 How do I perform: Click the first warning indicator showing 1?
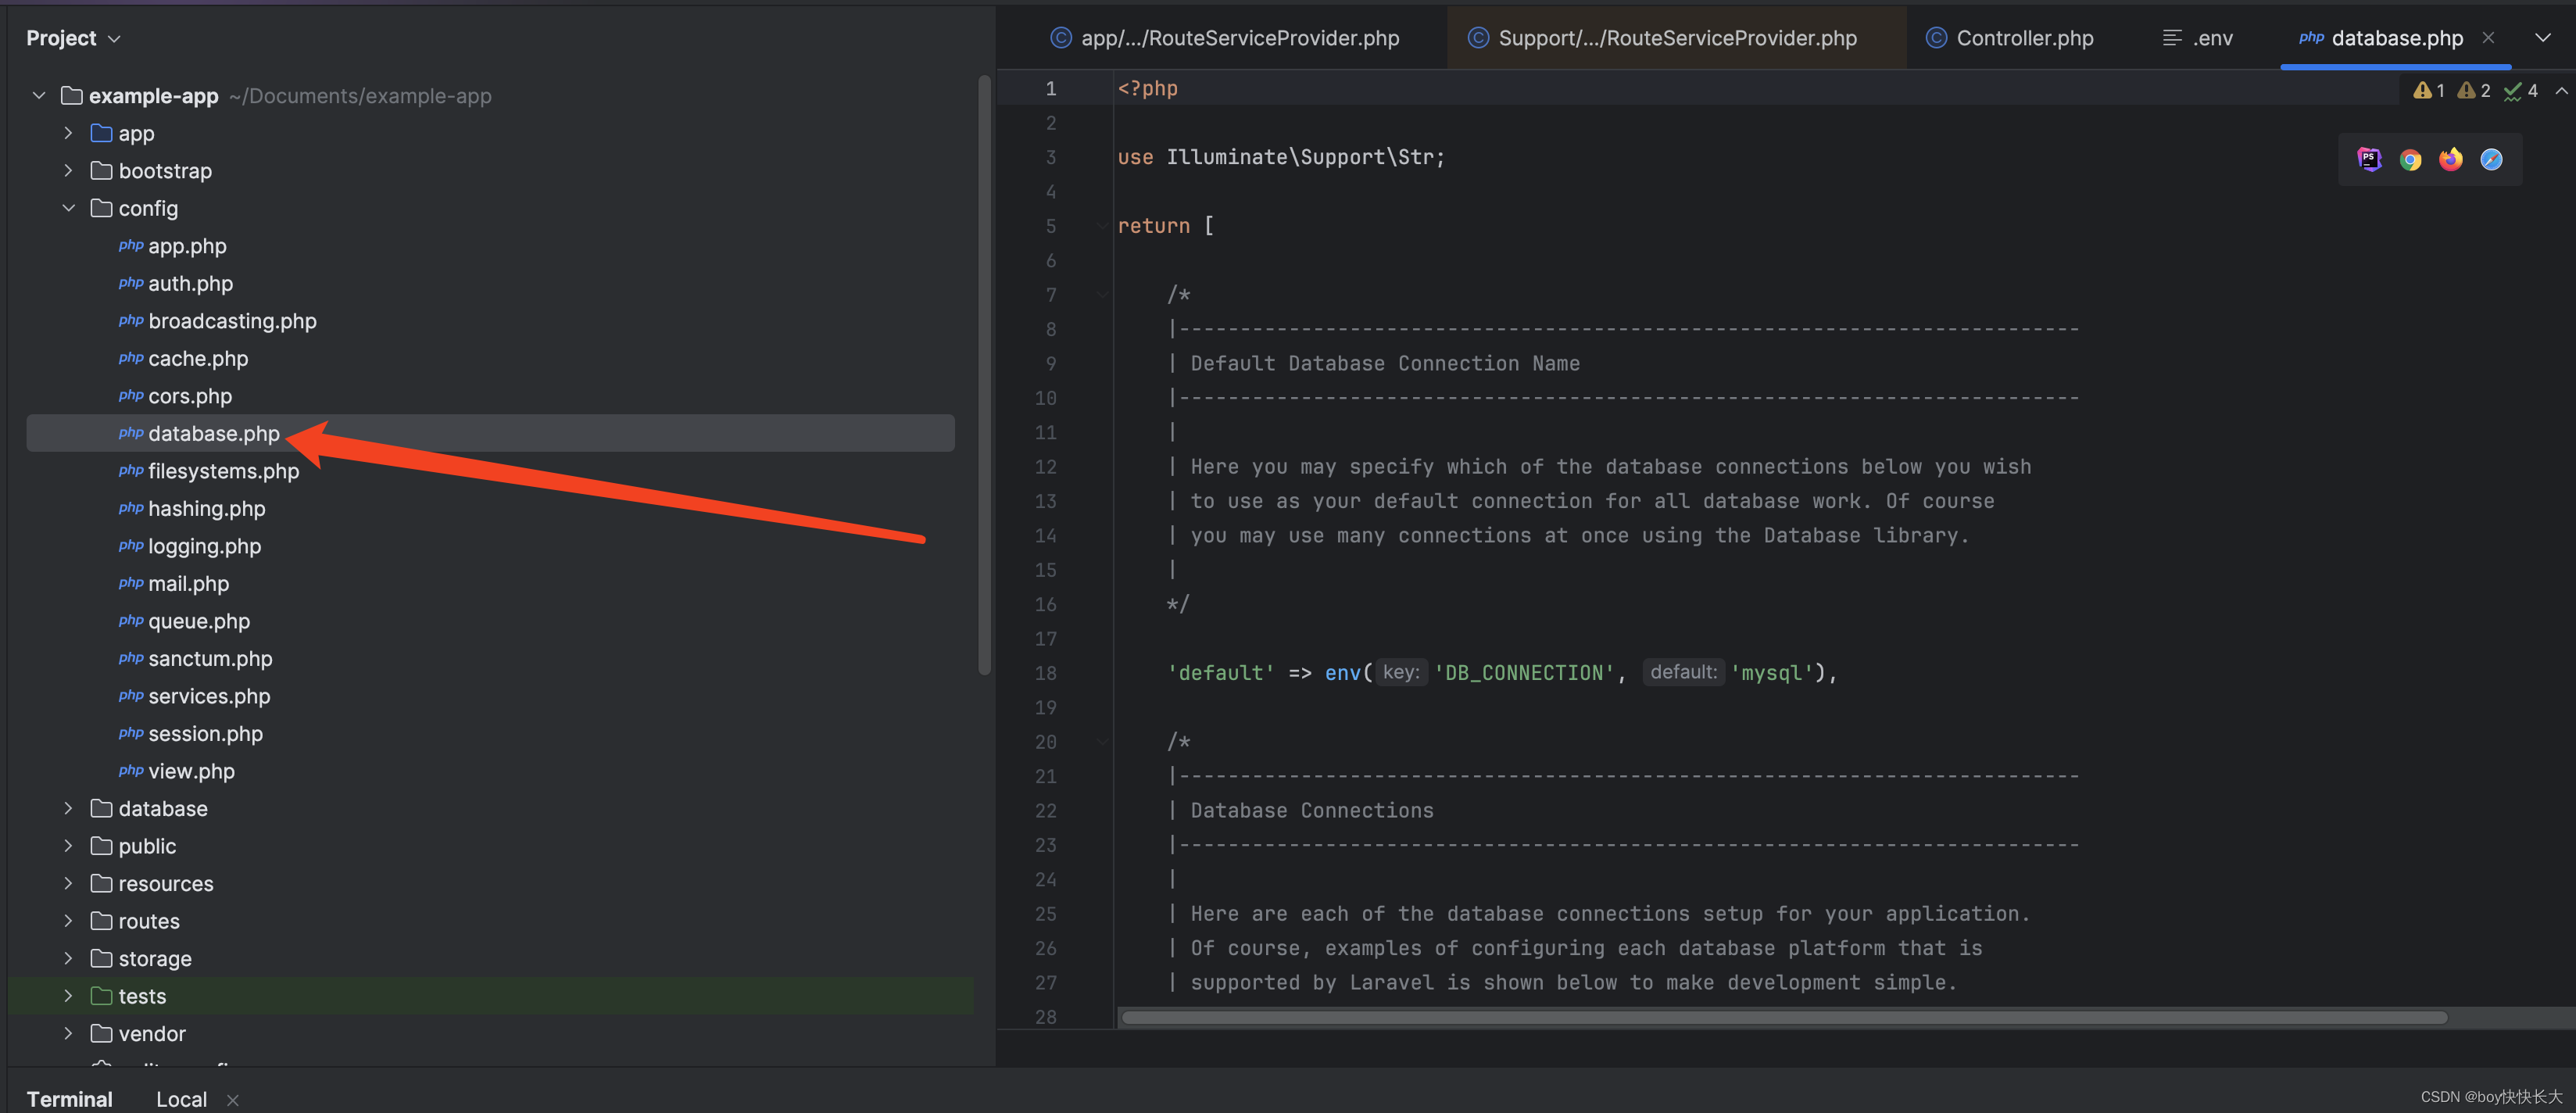pyautogui.click(x=2428, y=91)
